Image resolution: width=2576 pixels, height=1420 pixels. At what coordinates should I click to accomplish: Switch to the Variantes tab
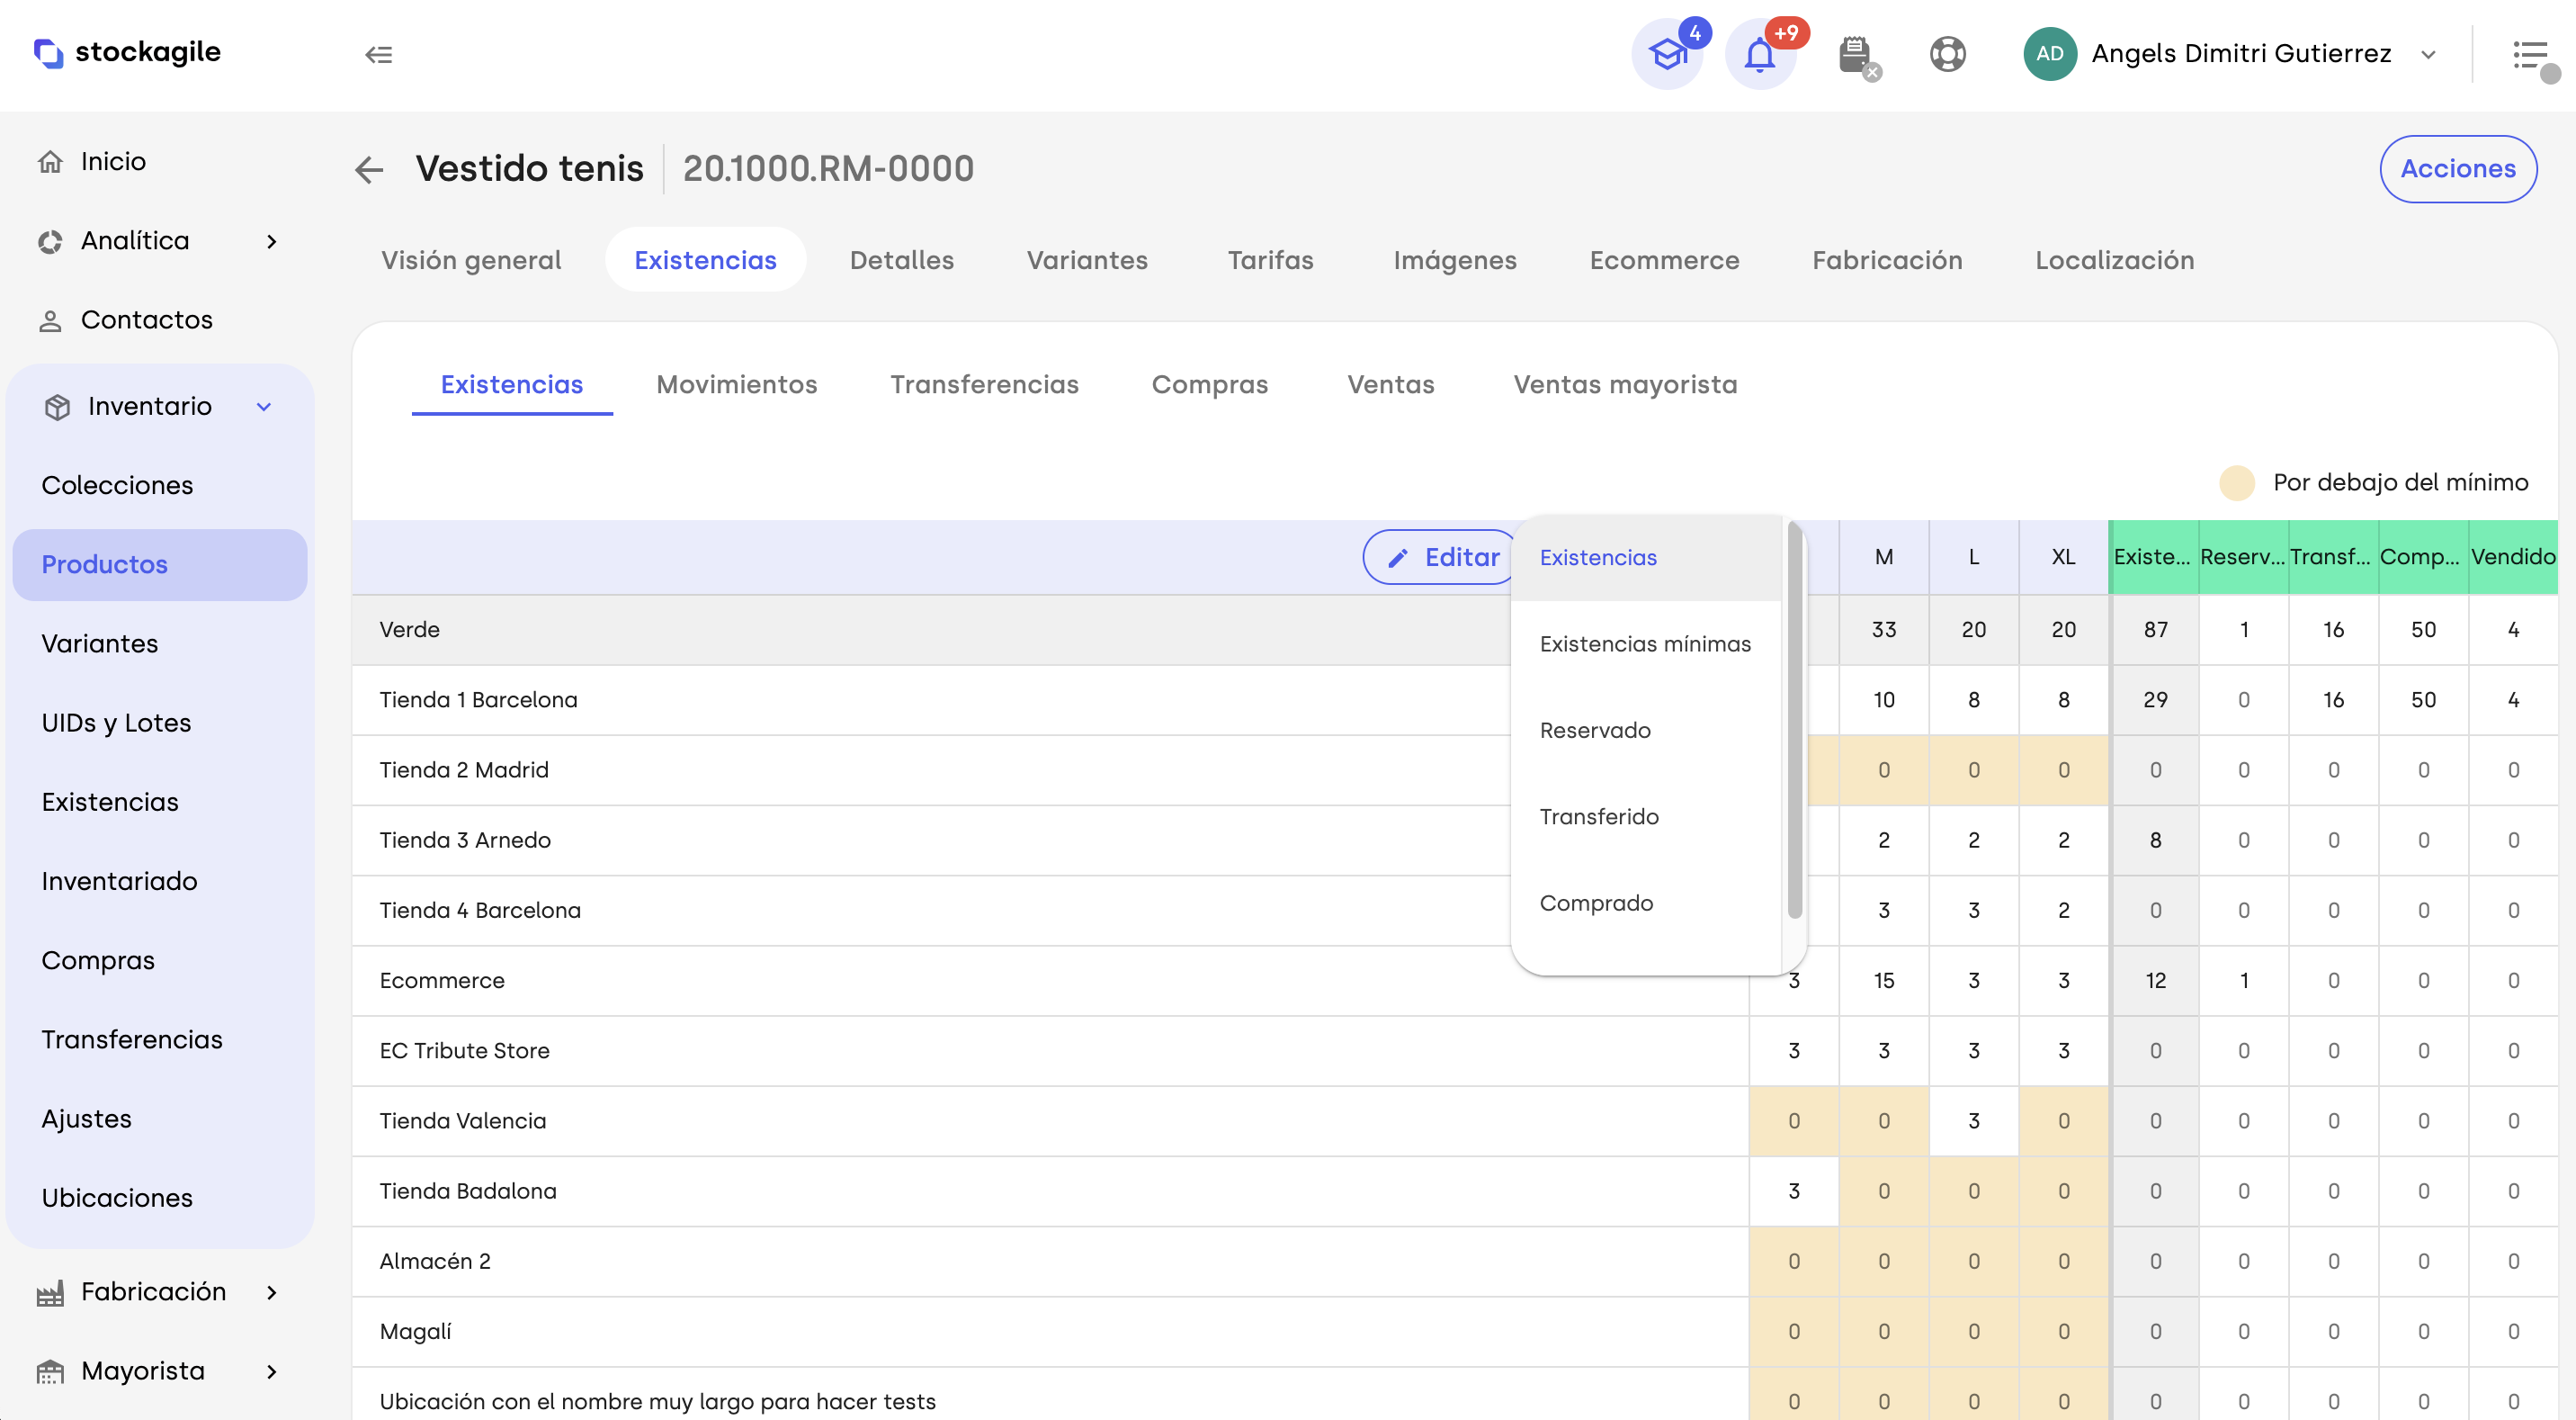point(1087,260)
